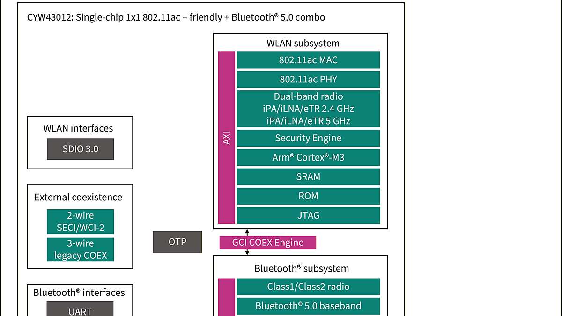Click the OTP button
The image size is (562, 316).
coord(177,242)
